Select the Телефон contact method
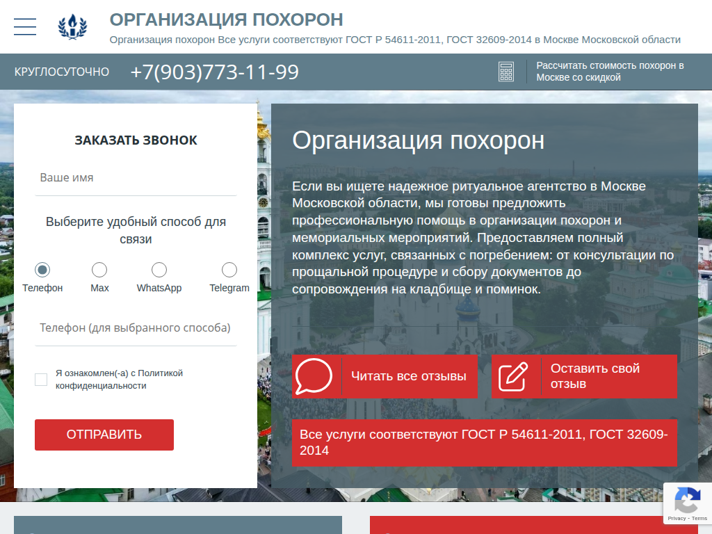Screen dimensions: 712x534 tap(44, 270)
